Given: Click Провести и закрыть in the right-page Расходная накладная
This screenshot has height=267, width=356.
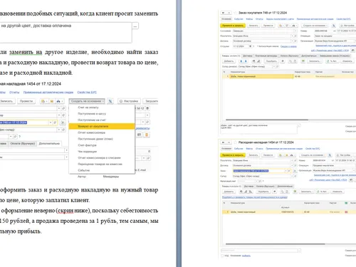Looking at the screenshot, I should click(x=233, y=155).
